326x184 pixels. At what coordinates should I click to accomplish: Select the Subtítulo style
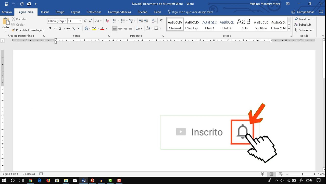point(261,25)
